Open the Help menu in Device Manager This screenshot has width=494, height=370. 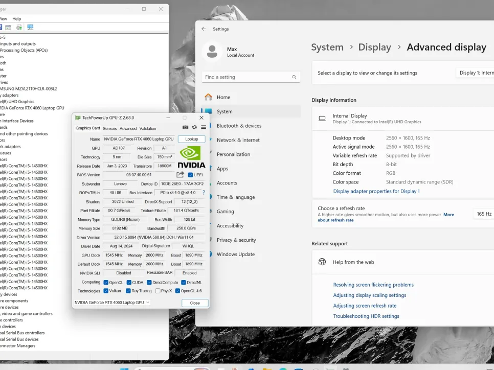point(16,19)
